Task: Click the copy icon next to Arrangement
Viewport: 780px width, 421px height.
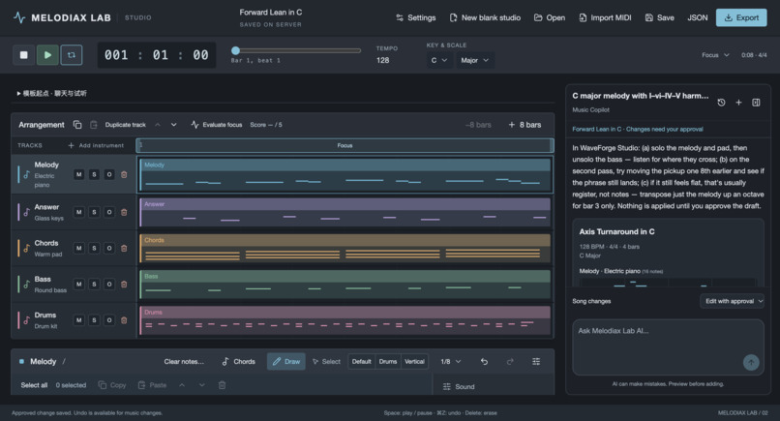Action: [x=77, y=125]
